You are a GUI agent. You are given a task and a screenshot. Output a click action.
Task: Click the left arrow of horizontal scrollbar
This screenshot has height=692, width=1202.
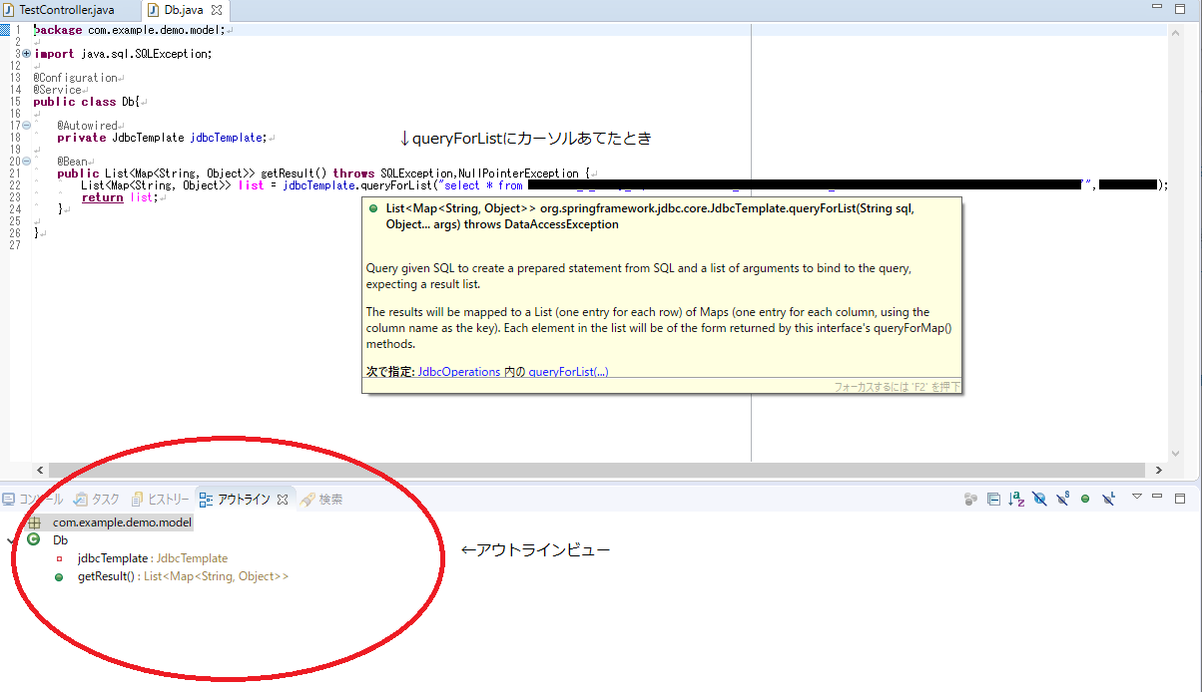[40, 470]
